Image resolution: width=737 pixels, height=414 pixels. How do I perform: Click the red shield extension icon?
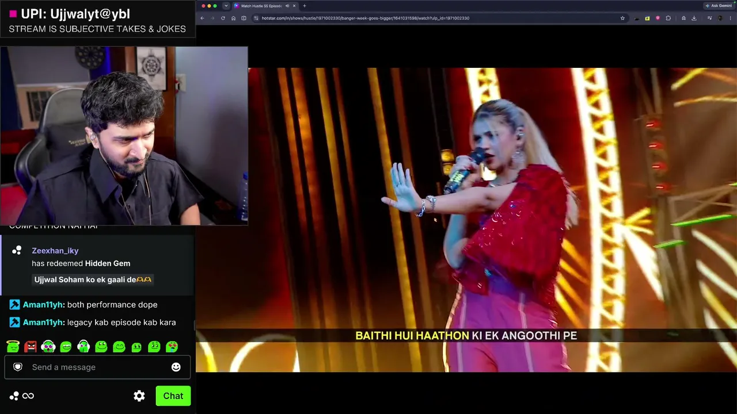click(658, 18)
